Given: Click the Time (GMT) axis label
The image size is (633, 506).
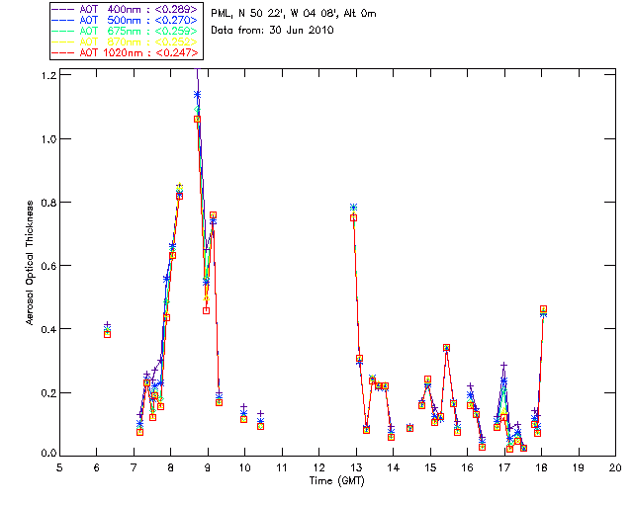Looking at the screenshot, I should (336, 481).
